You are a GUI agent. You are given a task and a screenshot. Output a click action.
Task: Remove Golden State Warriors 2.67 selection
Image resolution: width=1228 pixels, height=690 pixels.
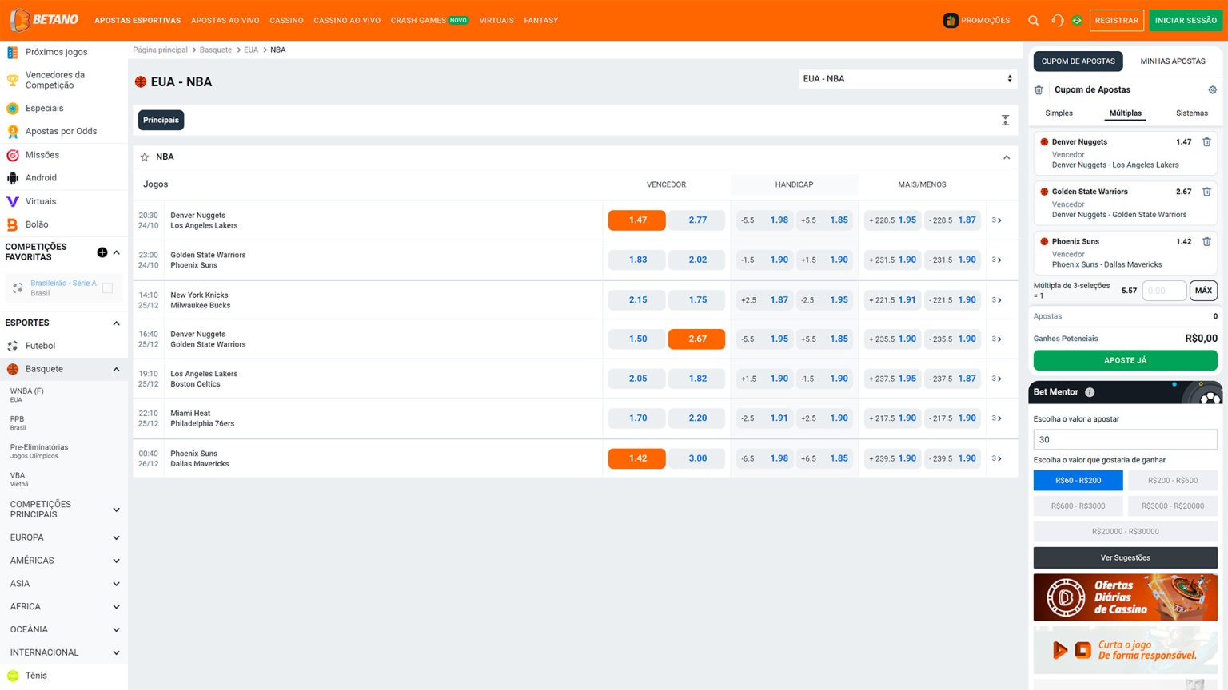pyautogui.click(x=1206, y=192)
